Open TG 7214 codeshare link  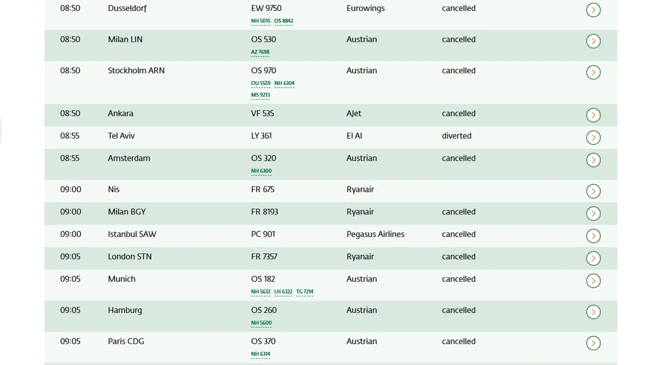tap(305, 292)
